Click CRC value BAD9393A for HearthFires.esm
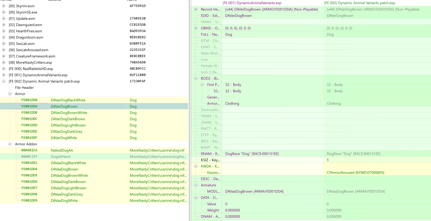 coord(138,31)
